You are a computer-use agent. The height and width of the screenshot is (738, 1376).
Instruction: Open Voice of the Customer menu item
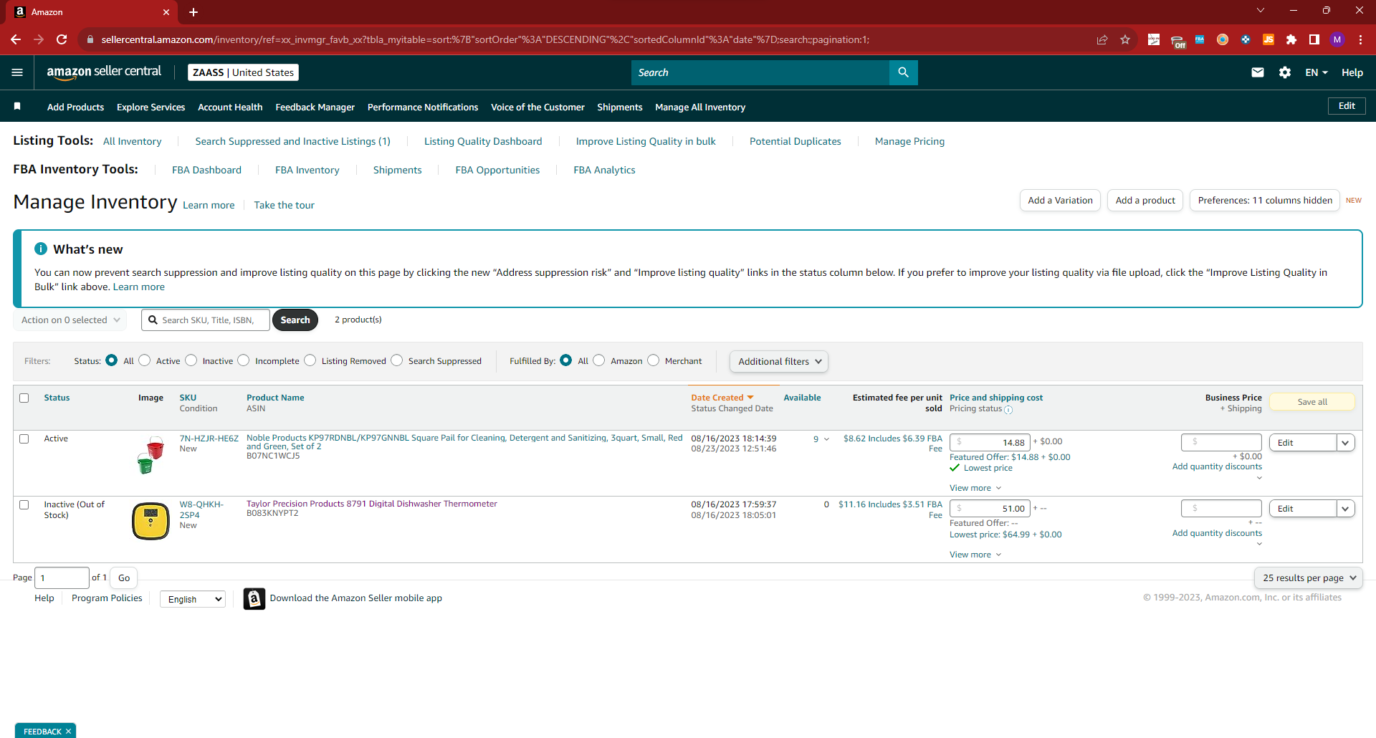(x=537, y=107)
